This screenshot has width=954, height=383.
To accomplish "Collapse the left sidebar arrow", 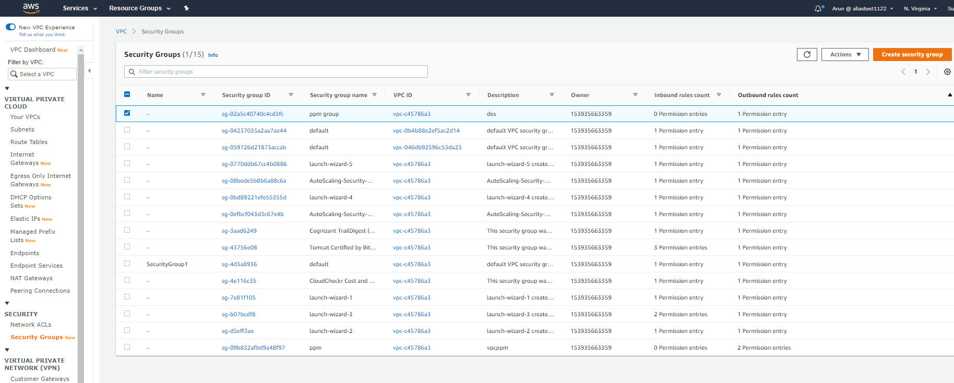I will pyautogui.click(x=89, y=70).
